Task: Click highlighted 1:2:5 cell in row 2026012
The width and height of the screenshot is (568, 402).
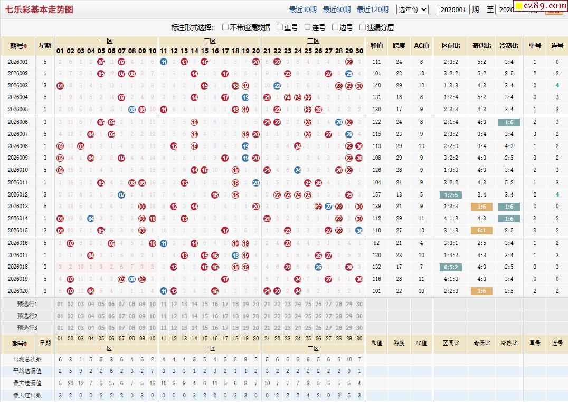Action: 451,195
